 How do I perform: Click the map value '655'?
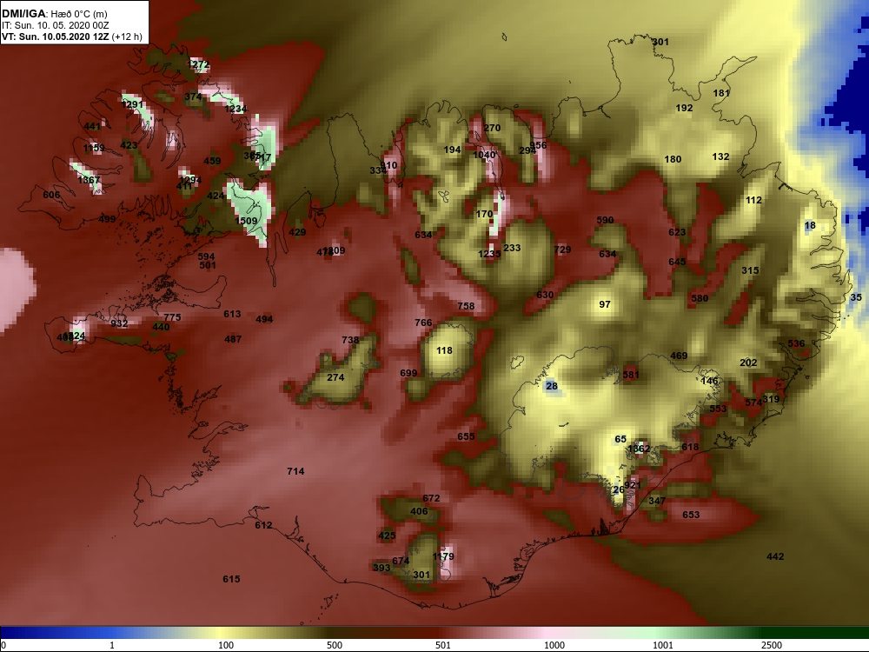466,436
